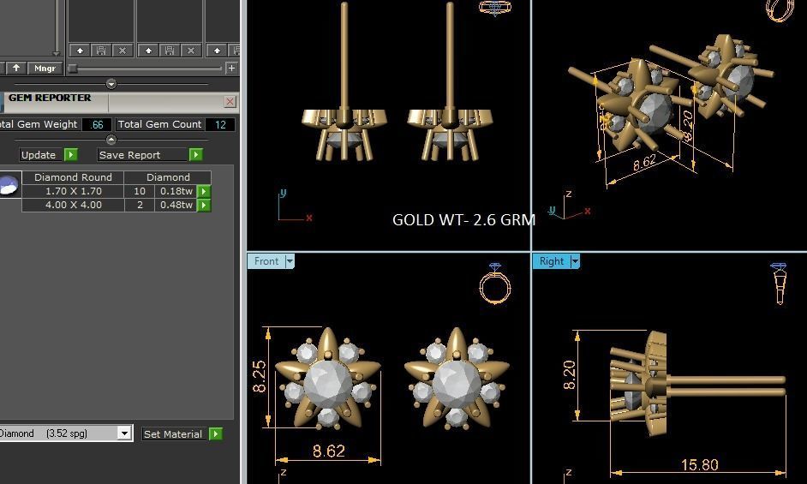The image size is (807, 484).
Task: Click the 0.48tw weight cell
Action: click(176, 205)
